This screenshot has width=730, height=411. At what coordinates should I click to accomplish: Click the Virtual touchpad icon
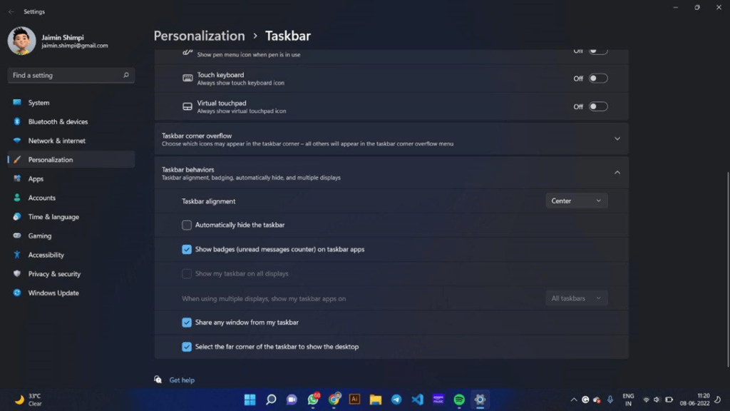[x=187, y=107]
